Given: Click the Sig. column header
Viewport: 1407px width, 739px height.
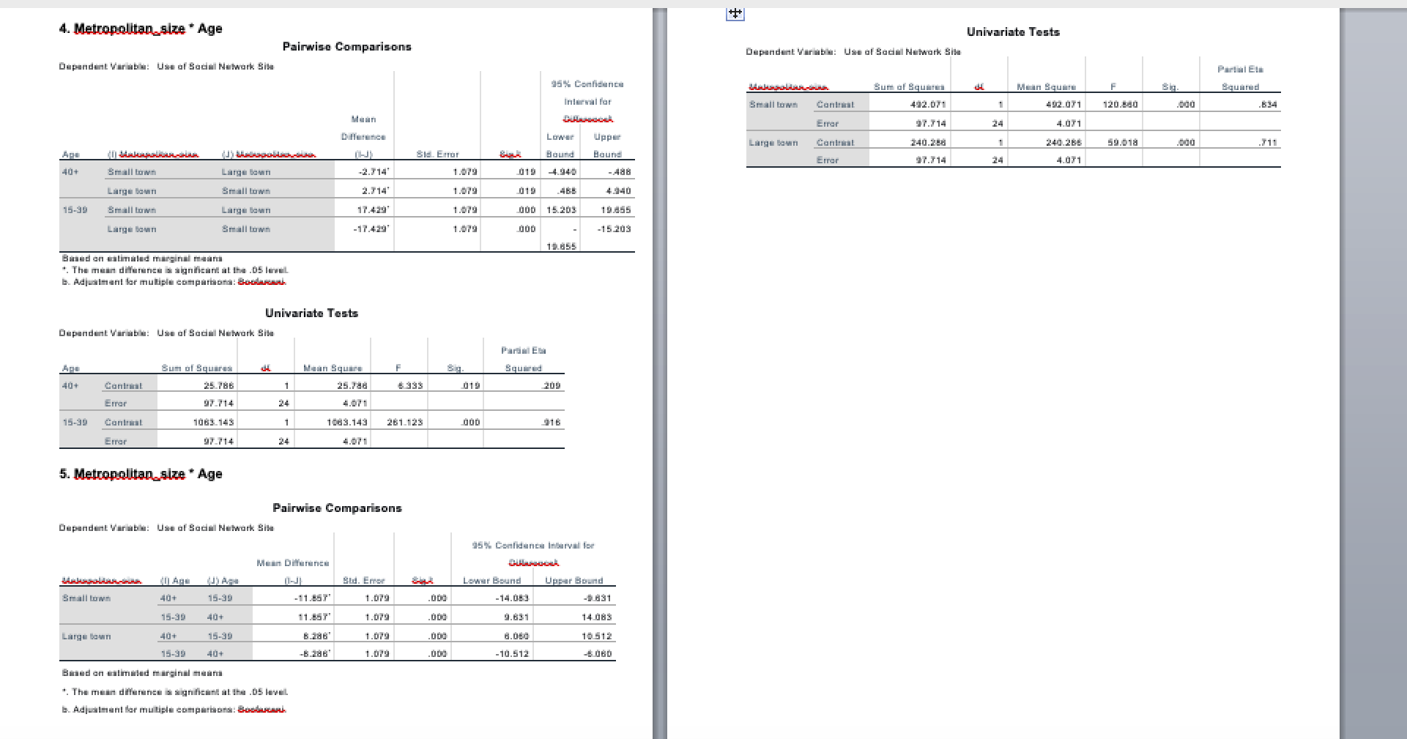Looking at the screenshot, I should (509, 154).
